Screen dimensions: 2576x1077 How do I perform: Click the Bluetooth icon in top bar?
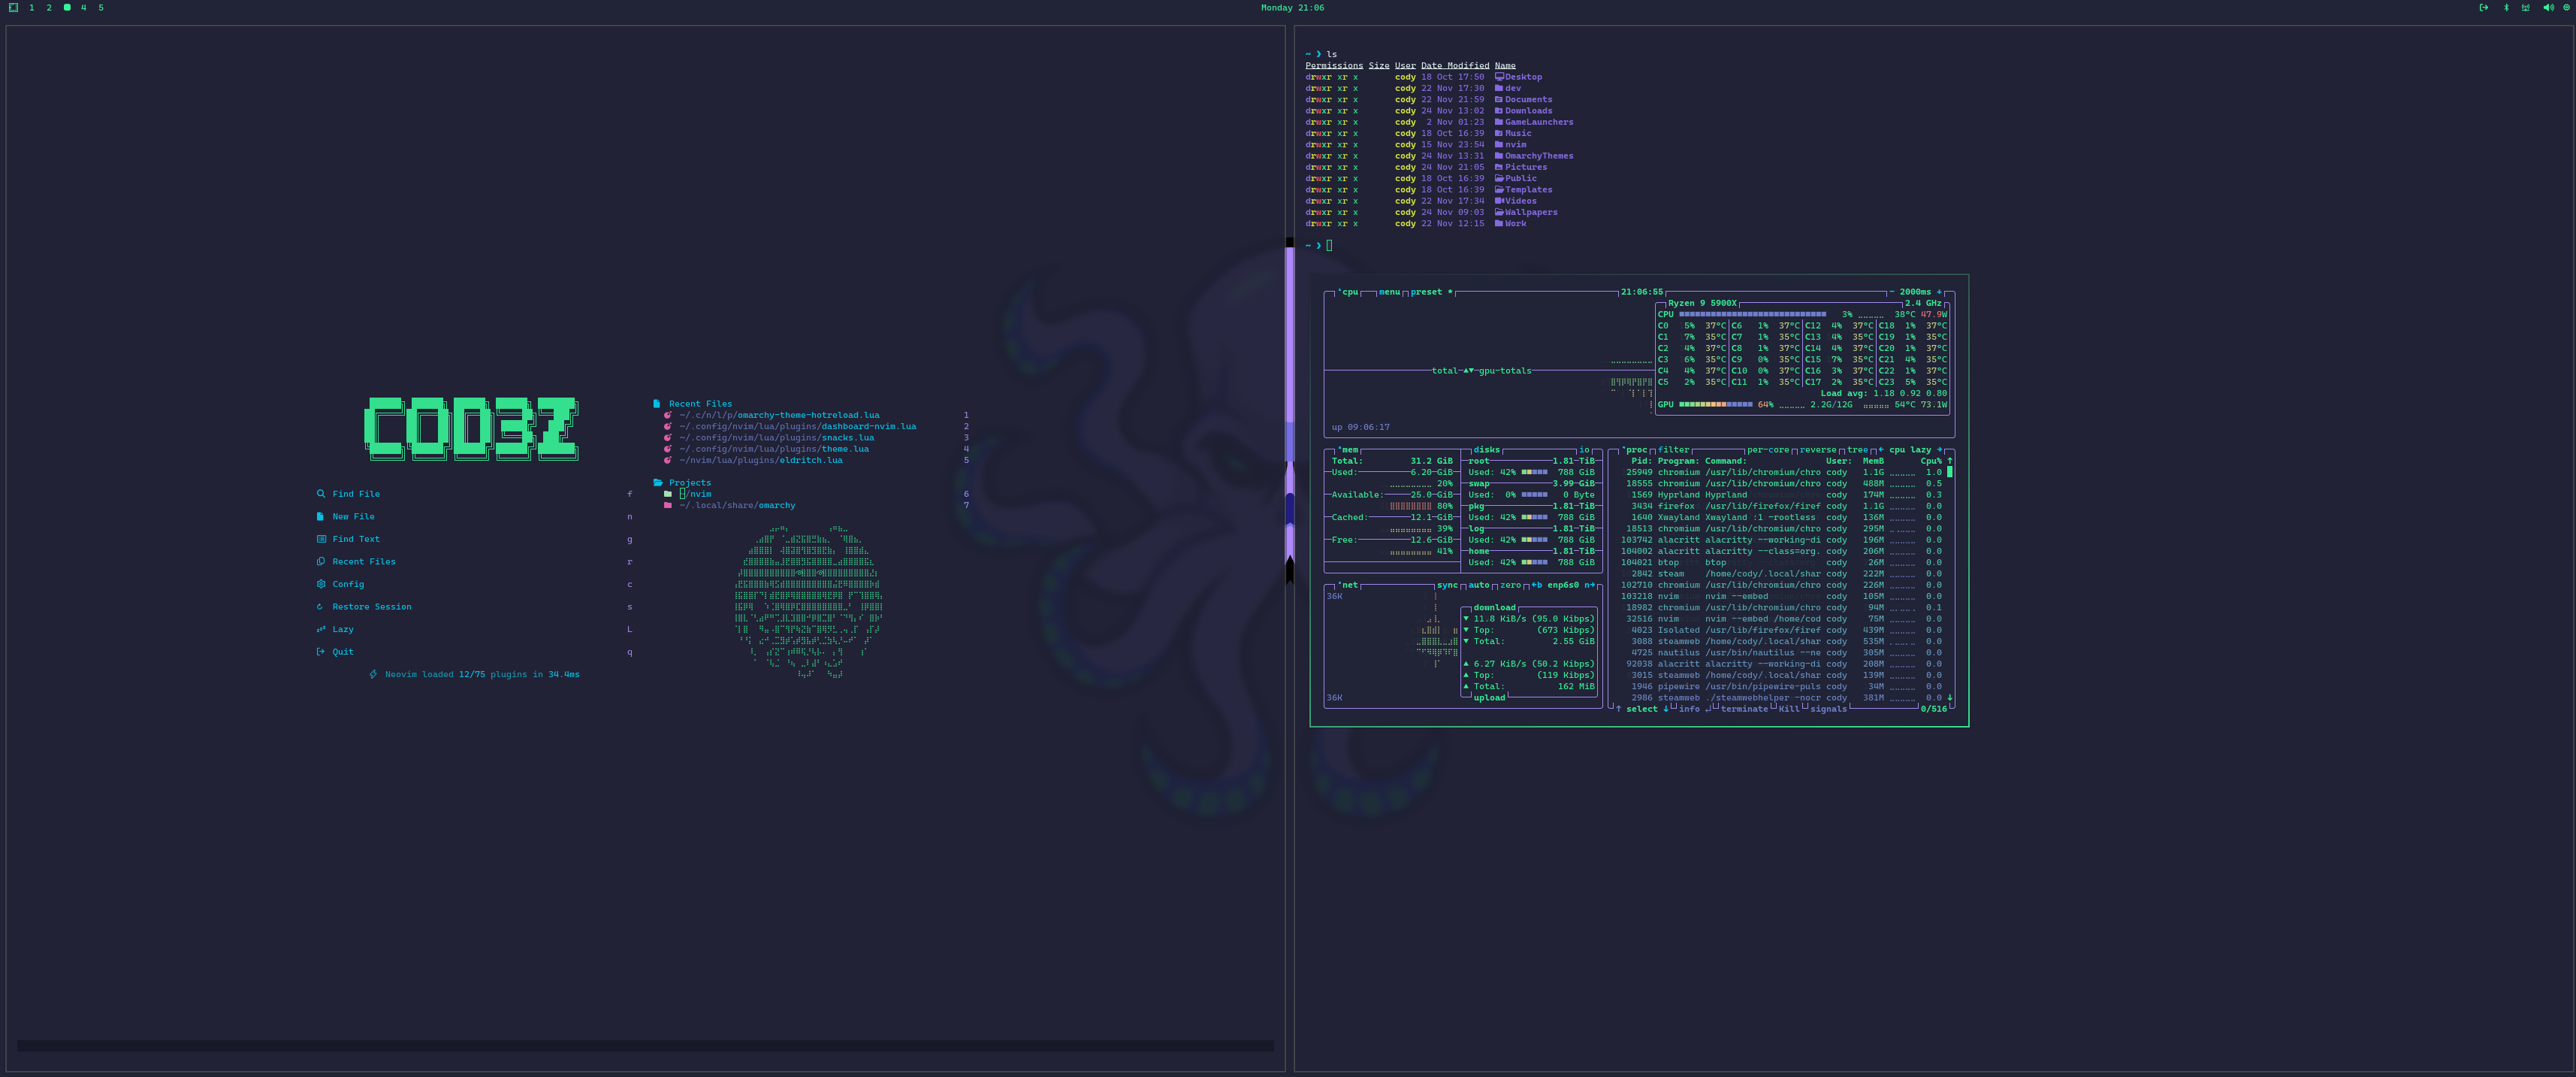pos(2506,8)
